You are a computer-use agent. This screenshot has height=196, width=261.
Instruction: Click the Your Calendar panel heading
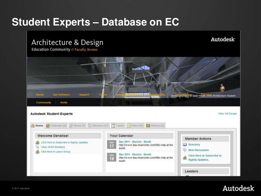click(122, 136)
